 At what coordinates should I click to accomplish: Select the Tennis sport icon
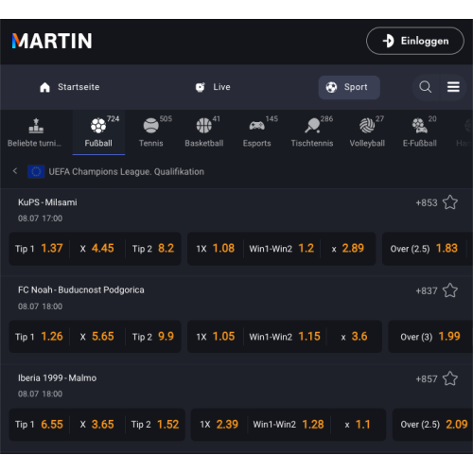[x=150, y=126]
